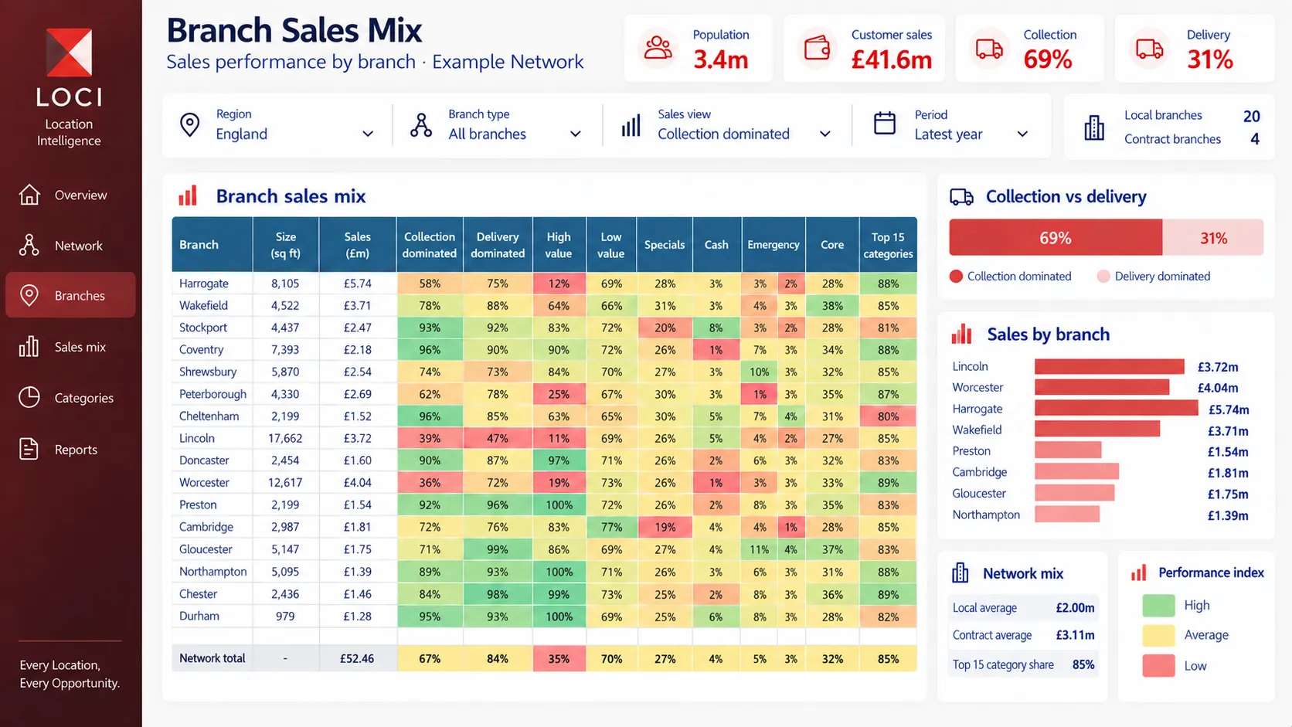Click the Local branches building icon
Screen dimensions: 1292x727
[x=1094, y=127]
